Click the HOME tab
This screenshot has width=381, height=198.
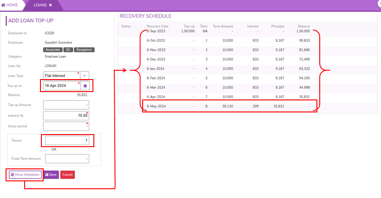10,5
